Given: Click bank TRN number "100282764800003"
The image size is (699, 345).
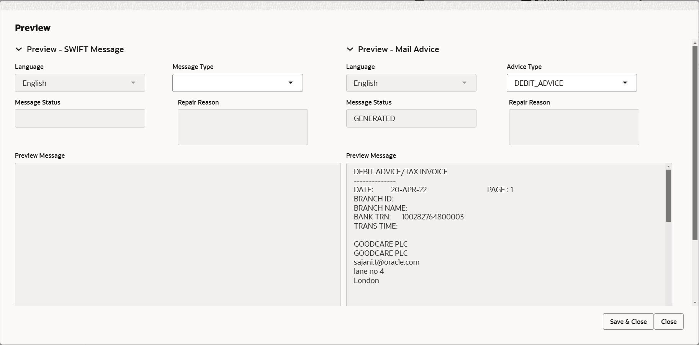Looking at the screenshot, I should coord(432,217).
